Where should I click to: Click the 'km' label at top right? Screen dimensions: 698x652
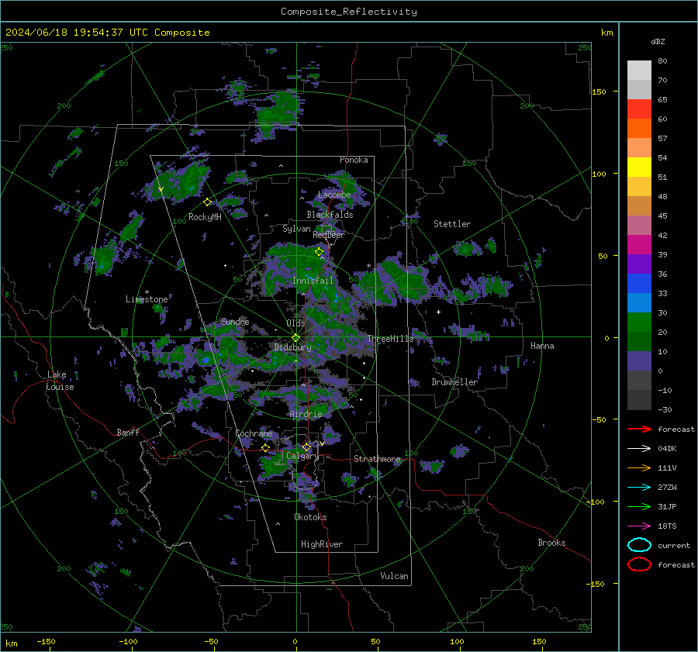pyautogui.click(x=606, y=33)
